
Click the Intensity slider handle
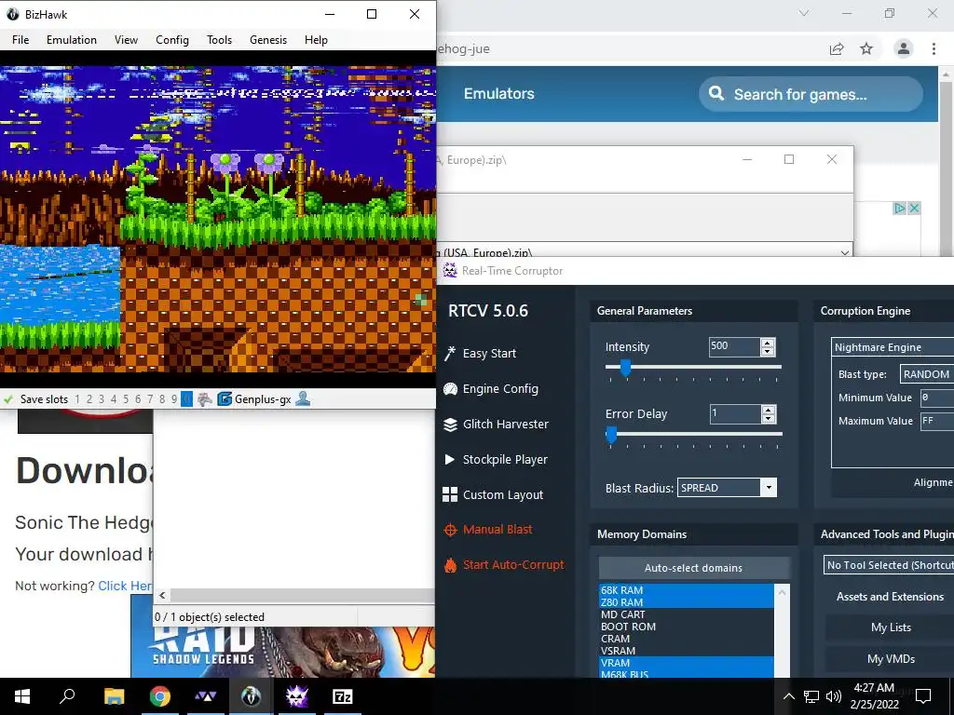[625, 367]
